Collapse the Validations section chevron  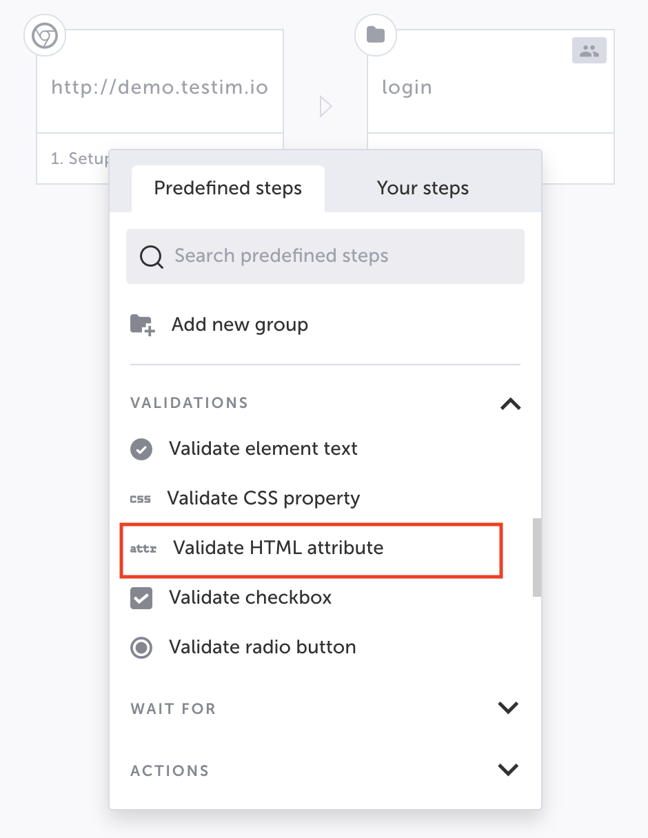(x=510, y=404)
